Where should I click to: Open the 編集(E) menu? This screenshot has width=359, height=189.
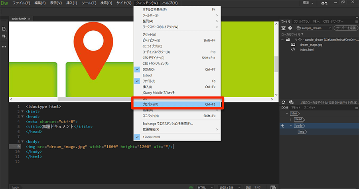[x=40, y=3]
